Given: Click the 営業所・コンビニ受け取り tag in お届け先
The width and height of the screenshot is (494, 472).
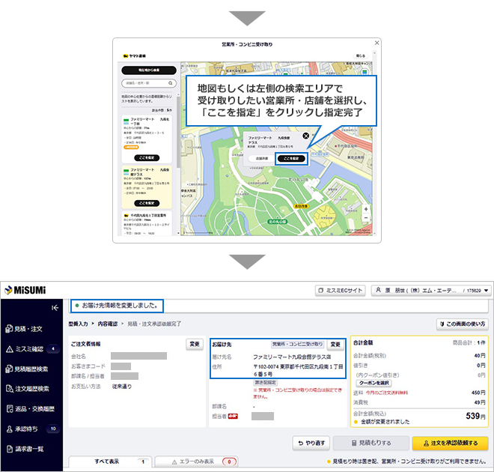Looking at the screenshot, I should (297, 344).
